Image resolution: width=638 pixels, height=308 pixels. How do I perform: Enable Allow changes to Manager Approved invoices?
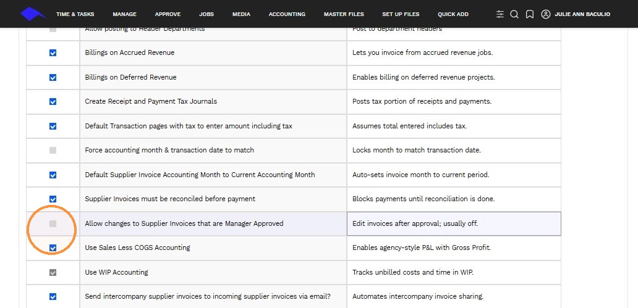53,223
